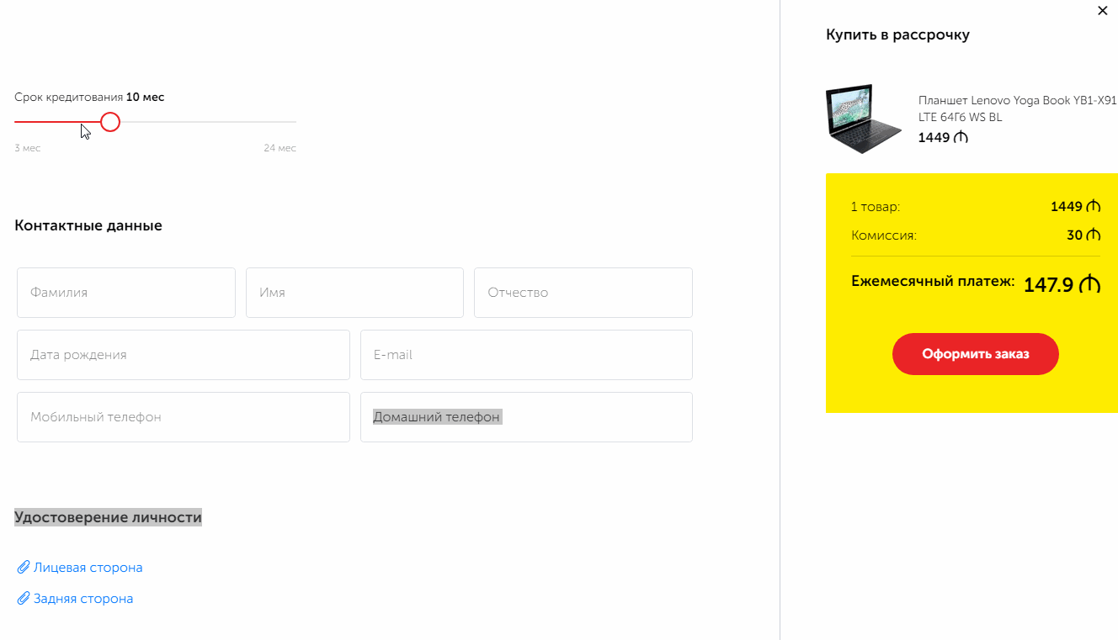Click the Удостоверение личности heading
1118x640 pixels.
point(108,517)
